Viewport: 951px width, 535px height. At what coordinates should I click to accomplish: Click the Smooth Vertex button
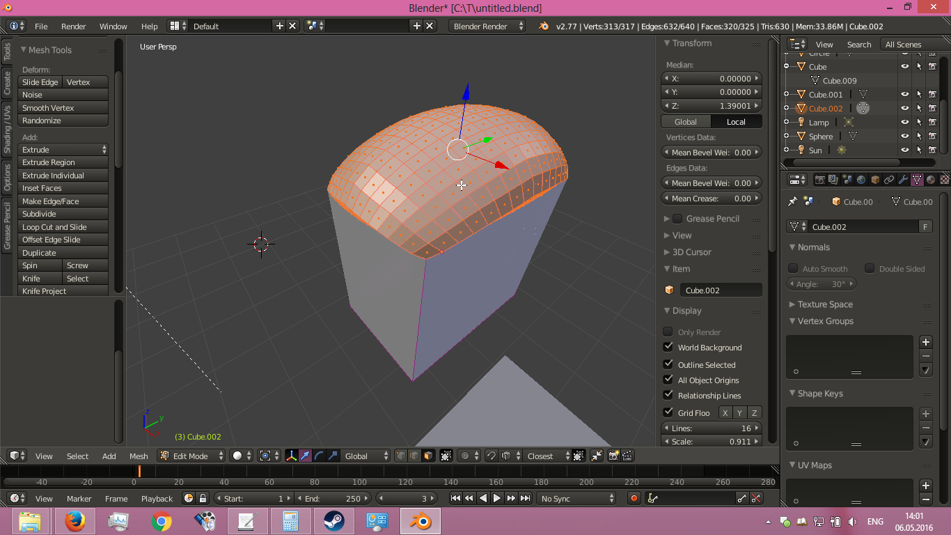click(63, 107)
